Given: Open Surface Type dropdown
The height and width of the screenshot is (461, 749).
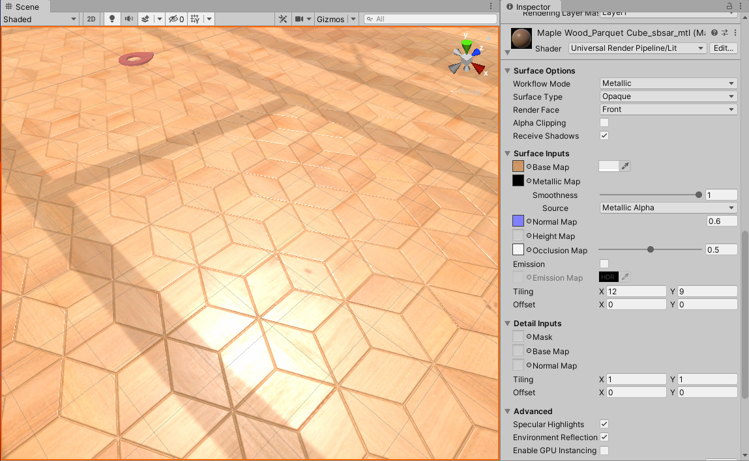Looking at the screenshot, I should [668, 96].
